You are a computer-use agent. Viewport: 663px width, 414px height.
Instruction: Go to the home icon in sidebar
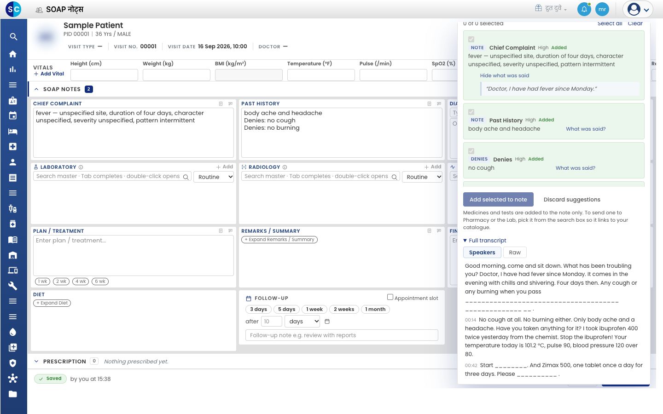pyautogui.click(x=13, y=54)
